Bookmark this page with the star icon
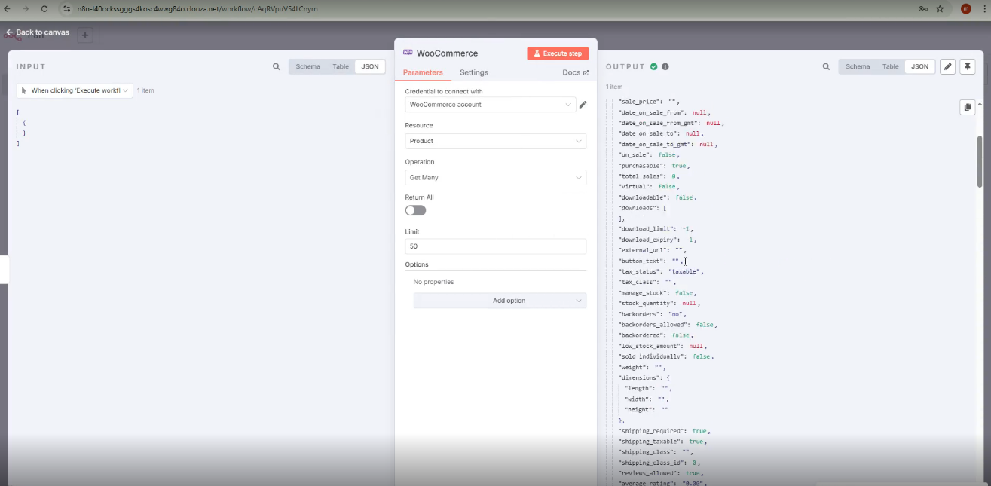 940,9
